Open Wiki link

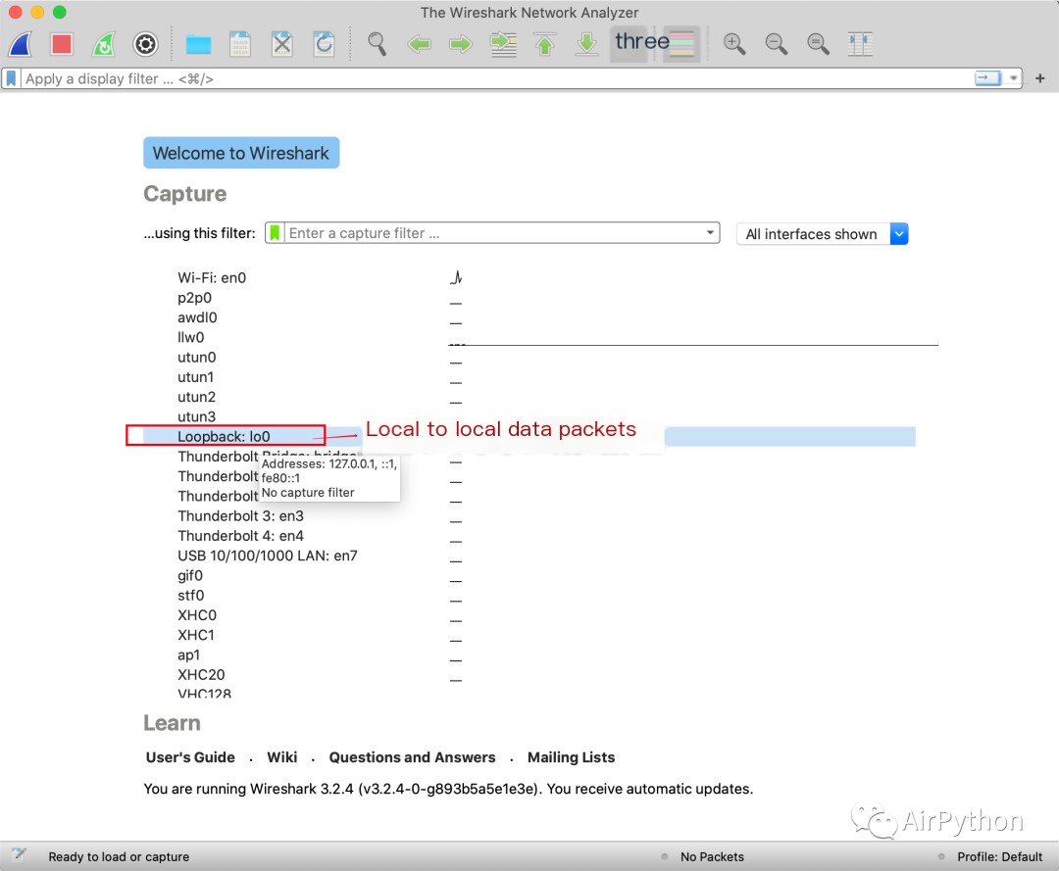click(281, 757)
